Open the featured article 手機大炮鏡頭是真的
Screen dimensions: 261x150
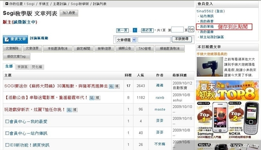(x=212, y=54)
